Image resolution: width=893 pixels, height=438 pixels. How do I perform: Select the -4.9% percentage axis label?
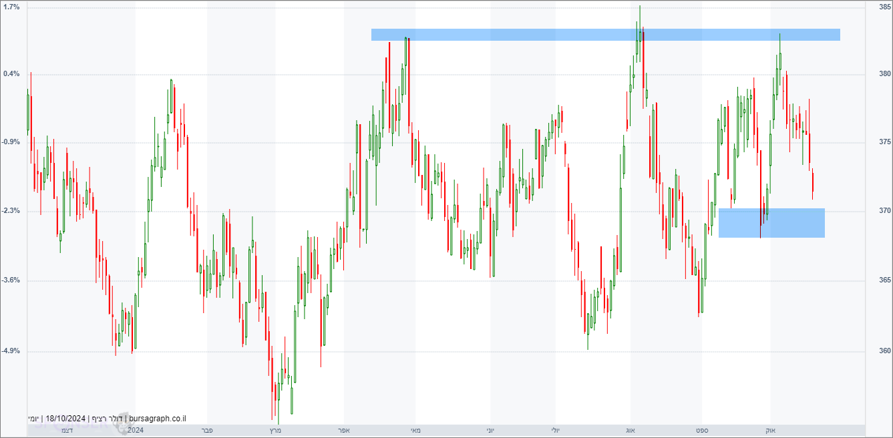pos(11,351)
